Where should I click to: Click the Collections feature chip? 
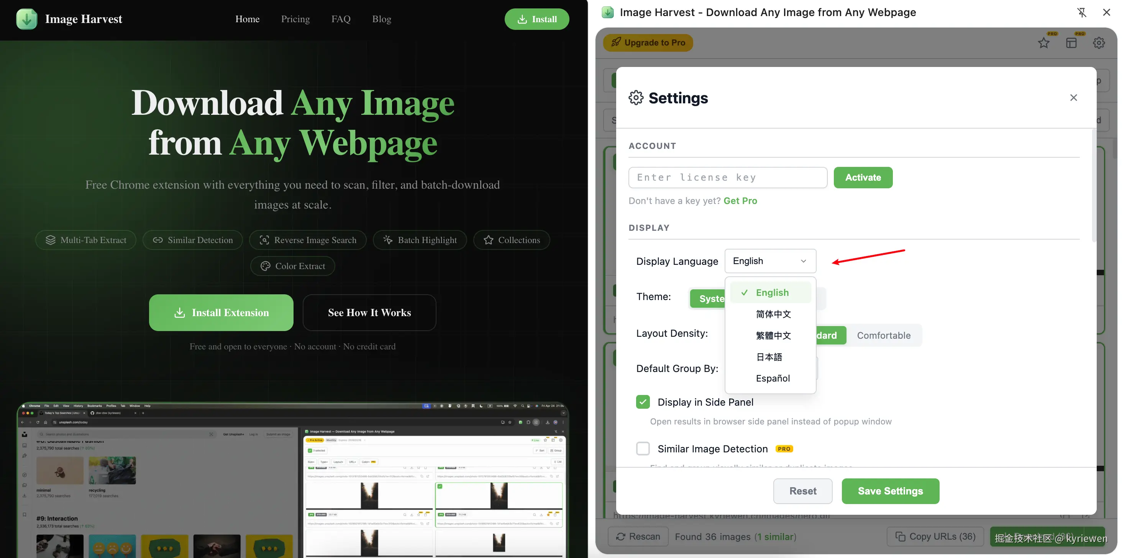pos(511,240)
